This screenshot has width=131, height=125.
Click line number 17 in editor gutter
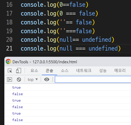pyautogui.click(x=9, y=13)
